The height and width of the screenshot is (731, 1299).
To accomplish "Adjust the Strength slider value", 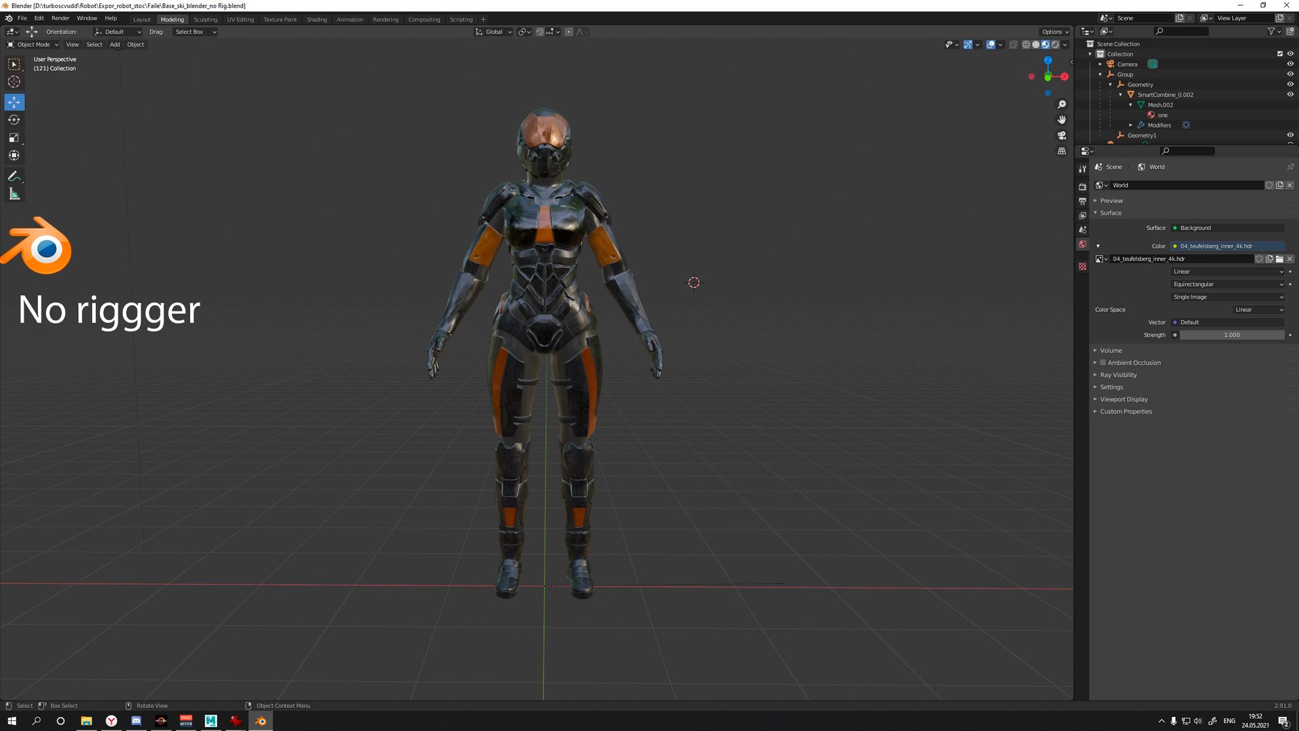I will click(x=1231, y=335).
